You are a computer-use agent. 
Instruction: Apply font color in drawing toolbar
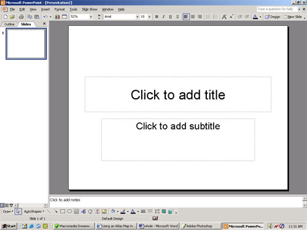[133, 212]
